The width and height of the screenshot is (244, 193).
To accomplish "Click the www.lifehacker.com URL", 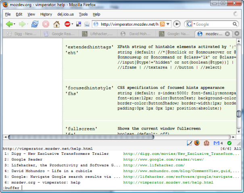I will (x=154, y=165).
